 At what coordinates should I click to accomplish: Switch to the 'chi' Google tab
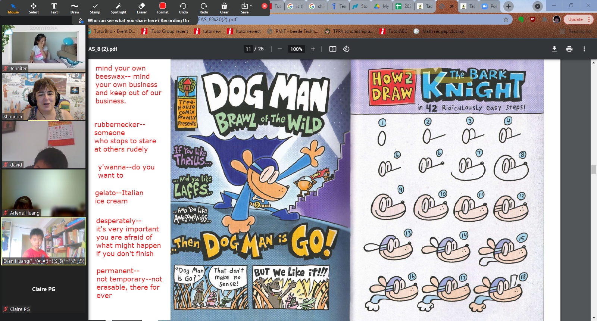click(317, 6)
